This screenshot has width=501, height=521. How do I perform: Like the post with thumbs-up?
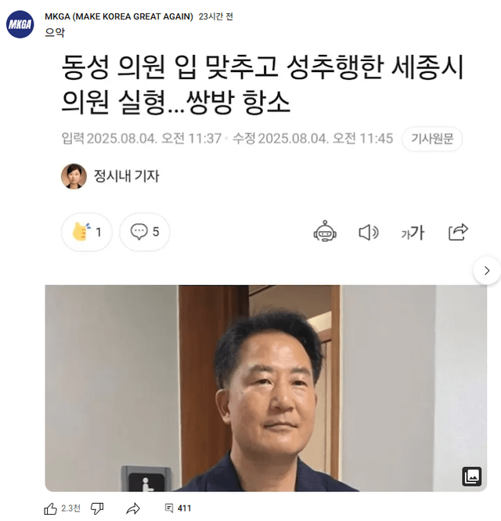[x=50, y=508]
